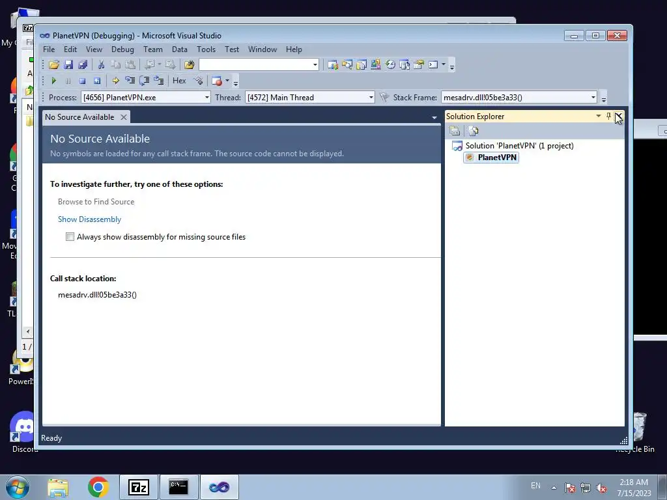Open the File menu

click(49, 49)
